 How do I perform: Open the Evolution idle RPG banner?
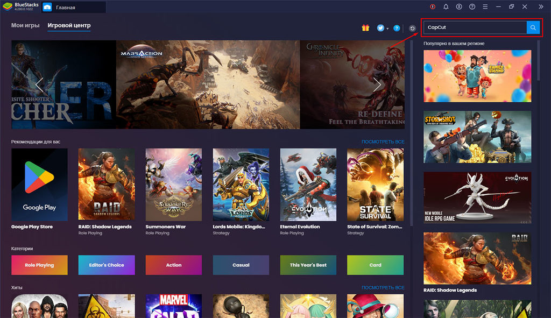(x=477, y=197)
